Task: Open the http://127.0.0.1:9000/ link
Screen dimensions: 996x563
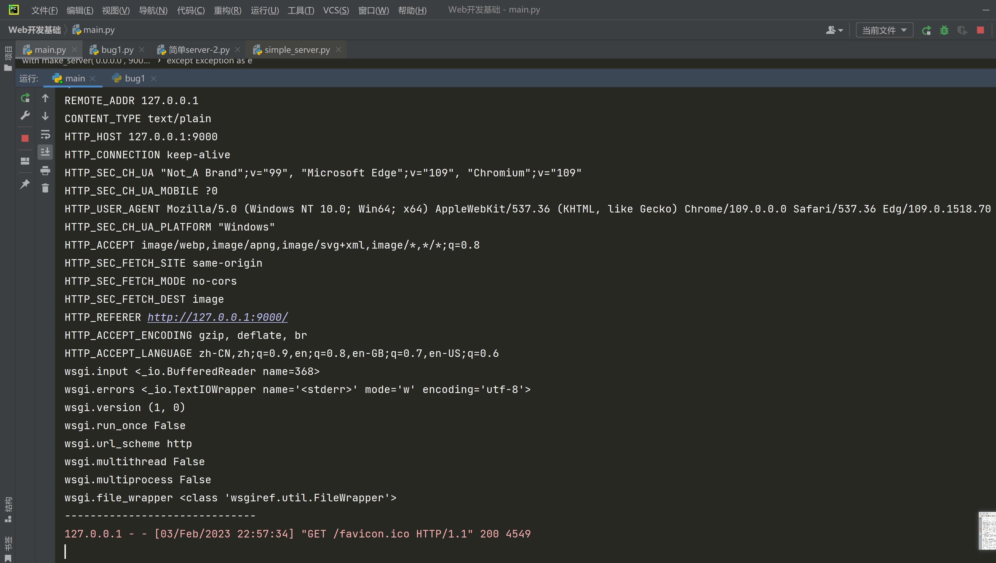Action: (x=217, y=317)
